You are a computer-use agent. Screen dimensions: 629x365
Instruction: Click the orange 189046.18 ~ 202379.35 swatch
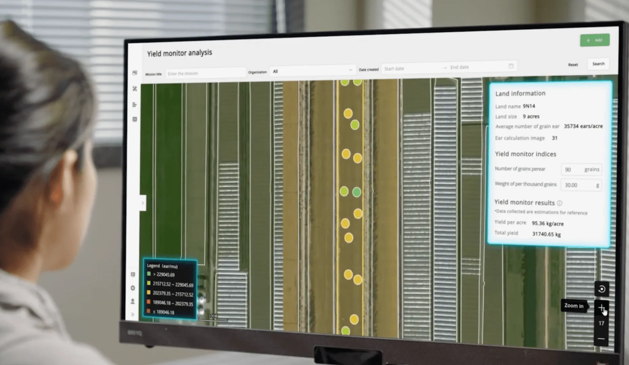tap(149, 302)
